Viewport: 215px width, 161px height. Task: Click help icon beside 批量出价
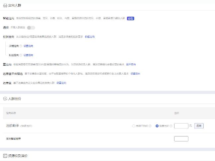171,126
